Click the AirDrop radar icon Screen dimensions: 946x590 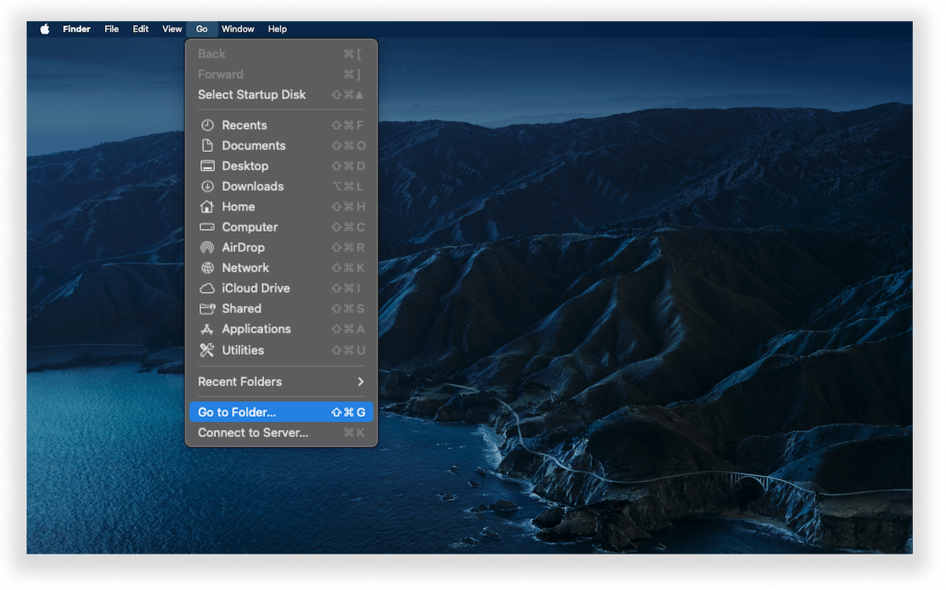point(207,247)
